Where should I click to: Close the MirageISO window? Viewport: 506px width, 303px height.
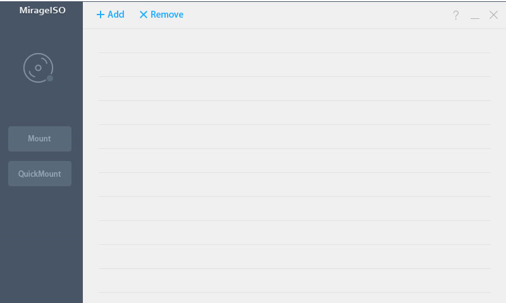494,15
